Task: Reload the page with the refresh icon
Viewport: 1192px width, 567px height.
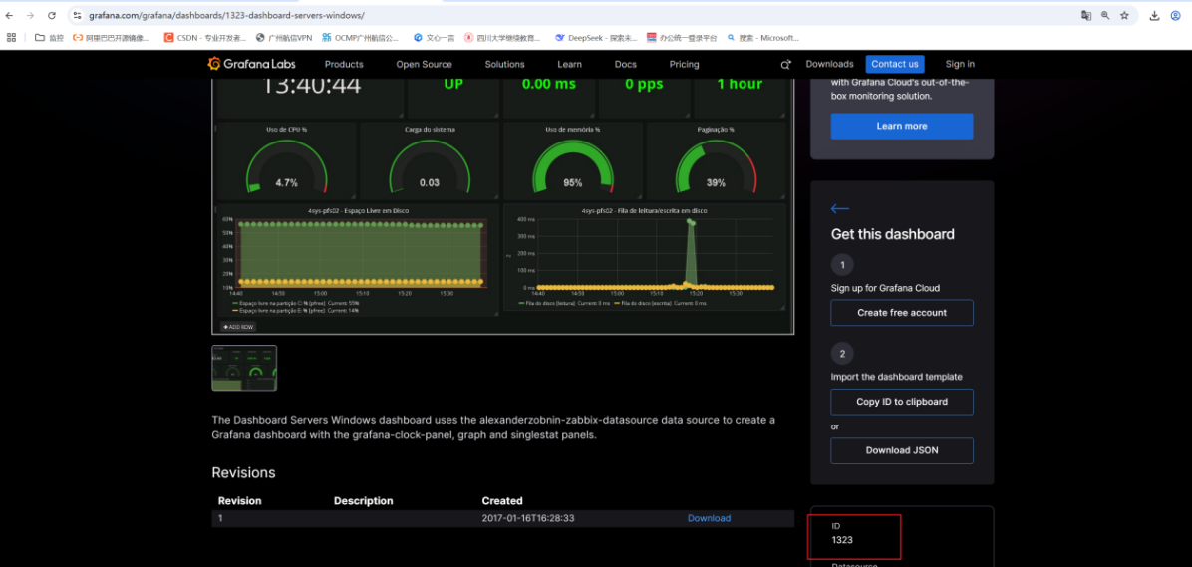Action: (52, 15)
